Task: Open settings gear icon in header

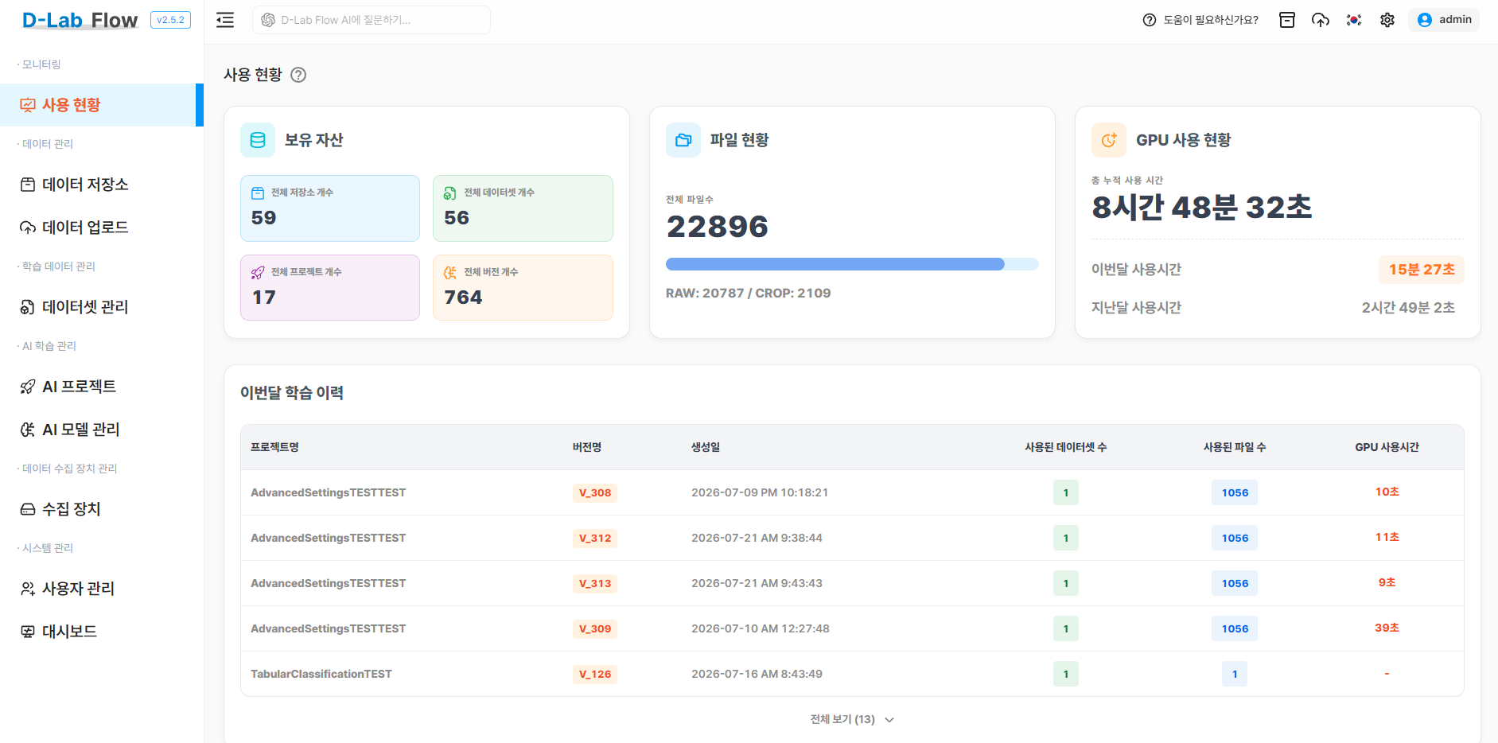Action: tap(1387, 20)
